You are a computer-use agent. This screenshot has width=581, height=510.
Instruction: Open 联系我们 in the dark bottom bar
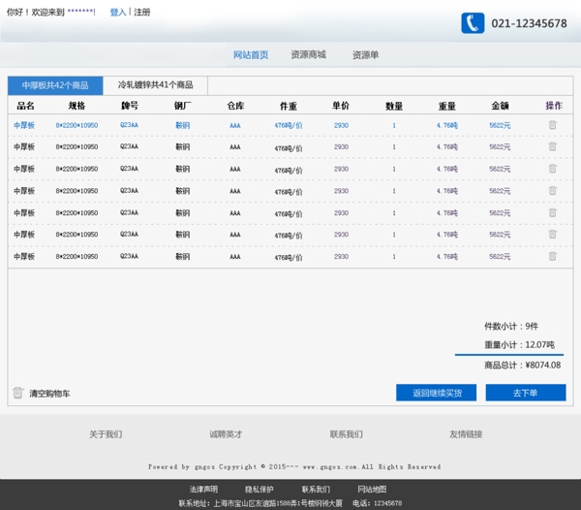pyautogui.click(x=316, y=490)
